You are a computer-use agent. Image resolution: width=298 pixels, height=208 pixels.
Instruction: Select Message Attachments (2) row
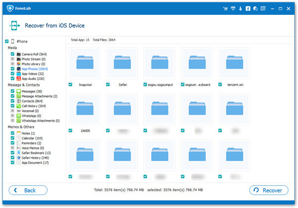[x=39, y=96]
